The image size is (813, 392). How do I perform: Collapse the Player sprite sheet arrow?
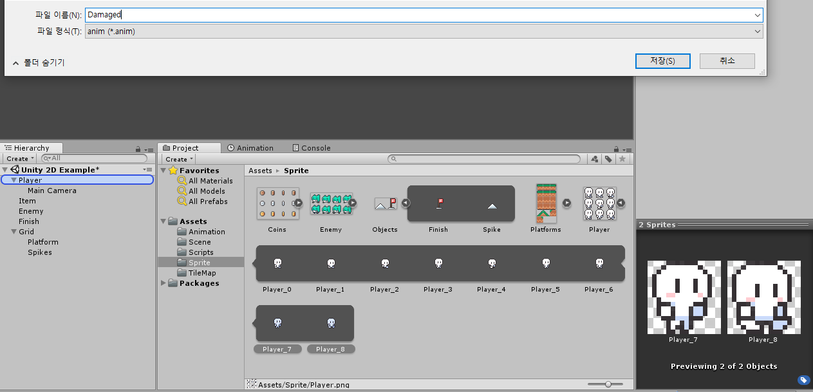(x=621, y=203)
